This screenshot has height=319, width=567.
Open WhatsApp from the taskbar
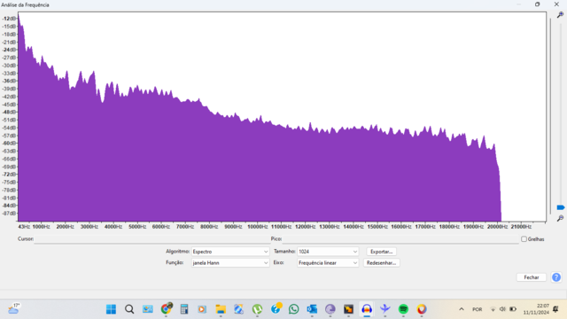293,309
